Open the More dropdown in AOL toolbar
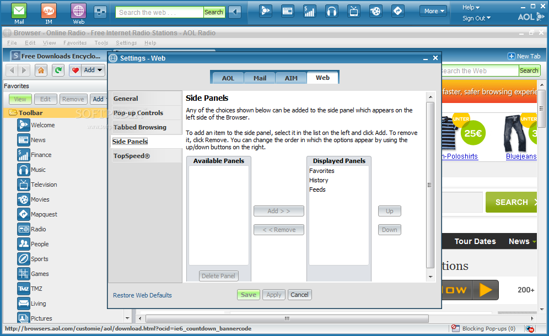 [434, 11]
